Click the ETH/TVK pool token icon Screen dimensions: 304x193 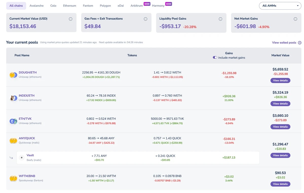click(13, 121)
